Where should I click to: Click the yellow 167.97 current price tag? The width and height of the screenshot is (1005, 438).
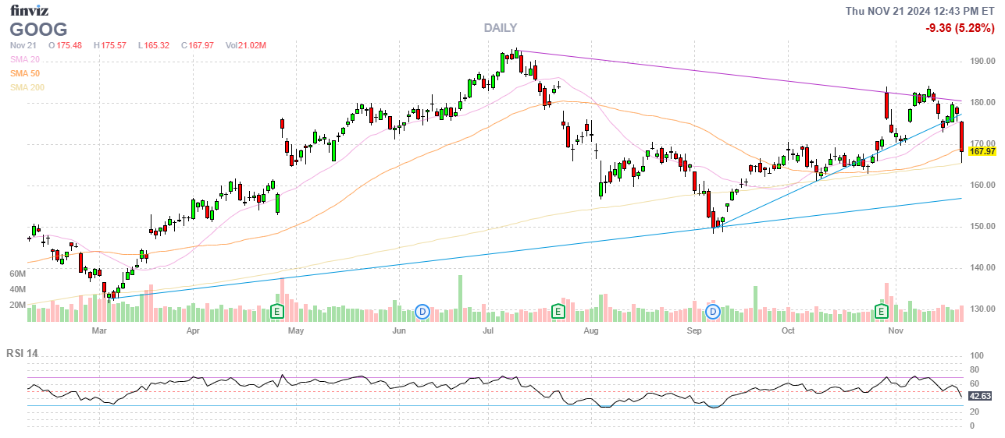(x=982, y=151)
